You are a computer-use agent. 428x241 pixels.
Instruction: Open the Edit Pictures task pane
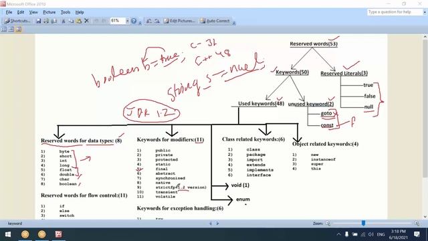[x=179, y=21]
